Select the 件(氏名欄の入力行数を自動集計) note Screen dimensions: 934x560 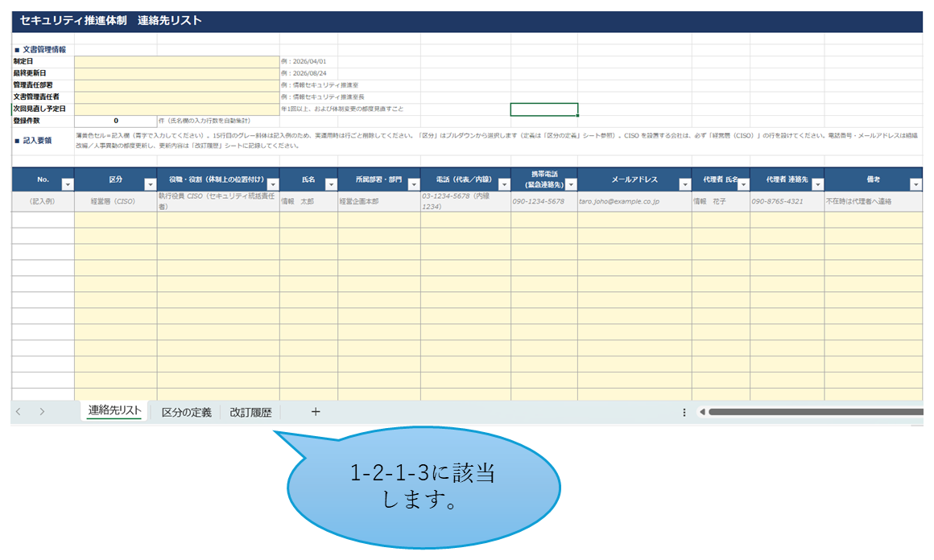(205, 121)
